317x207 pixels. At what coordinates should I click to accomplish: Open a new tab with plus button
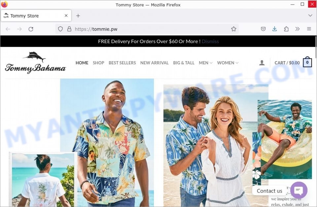[x=78, y=16]
